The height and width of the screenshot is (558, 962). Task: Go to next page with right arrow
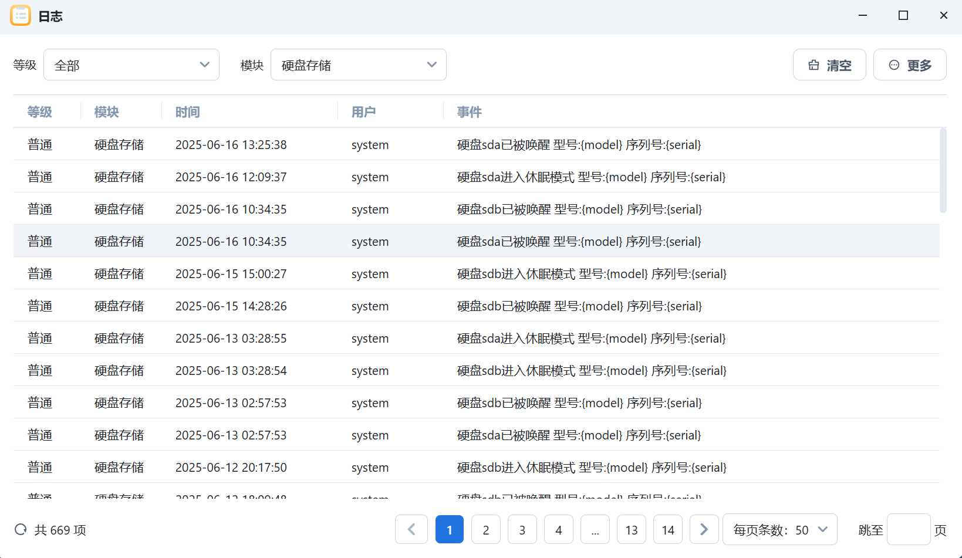click(x=704, y=530)
